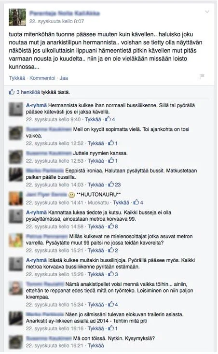This screenshot has width=218, height=354.
Task: Click the thumbs-up icon beside '3 henkilöä'
Action: click(x=12, y=92)
